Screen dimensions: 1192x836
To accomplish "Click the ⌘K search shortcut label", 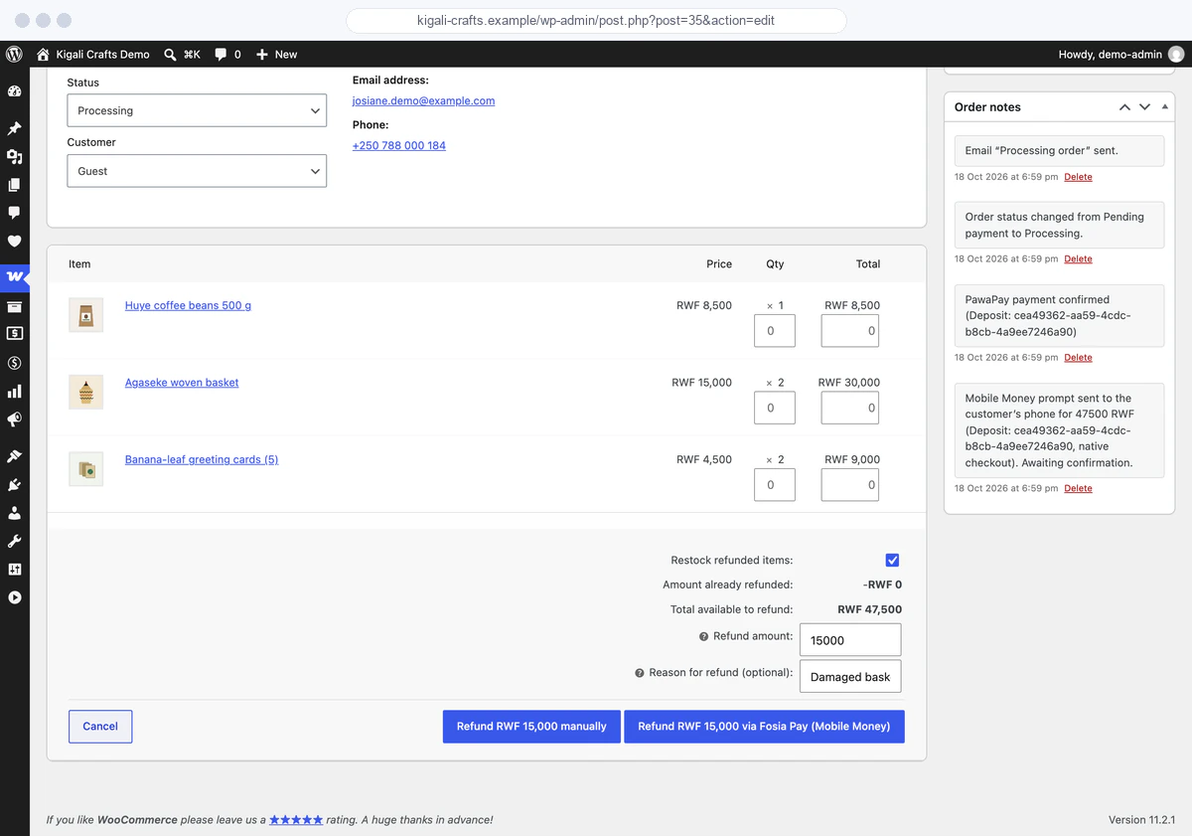I will 192,55.
